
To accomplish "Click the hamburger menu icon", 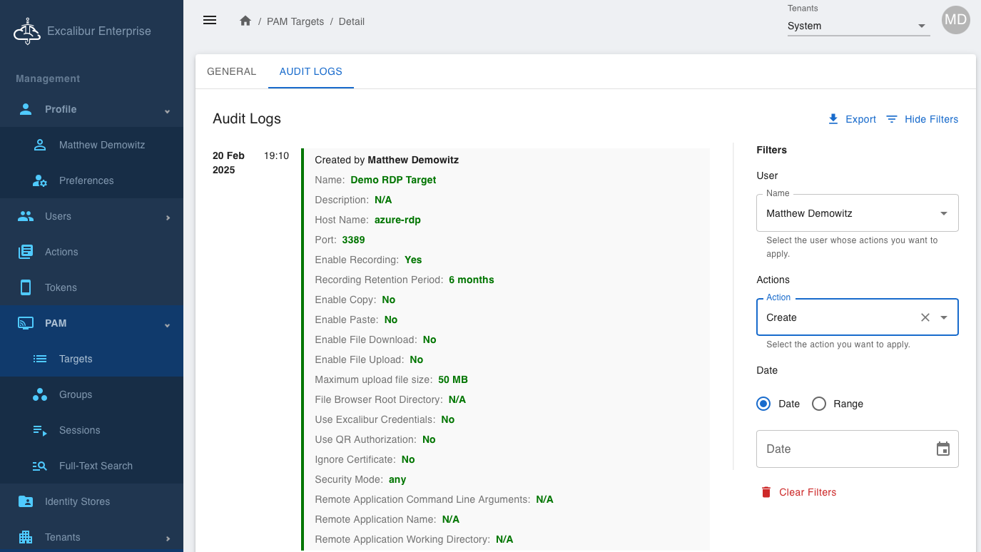I will (210, 20).
